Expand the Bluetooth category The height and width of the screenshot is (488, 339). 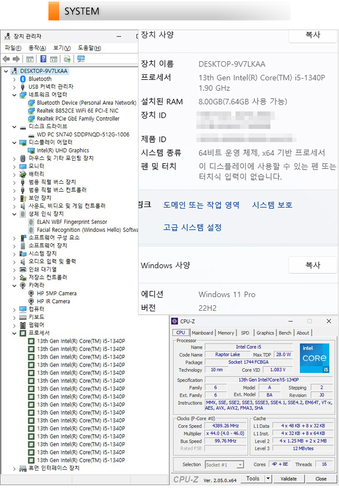14,79
